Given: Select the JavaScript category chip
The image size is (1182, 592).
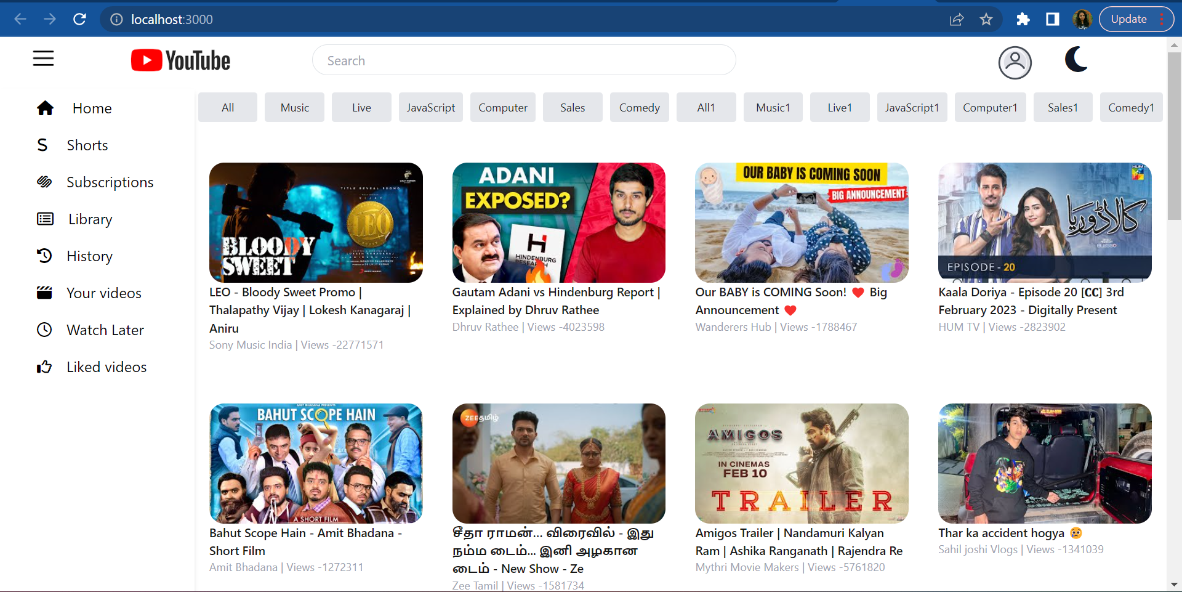Looking at the screenshot, I should tap(431, 107).
